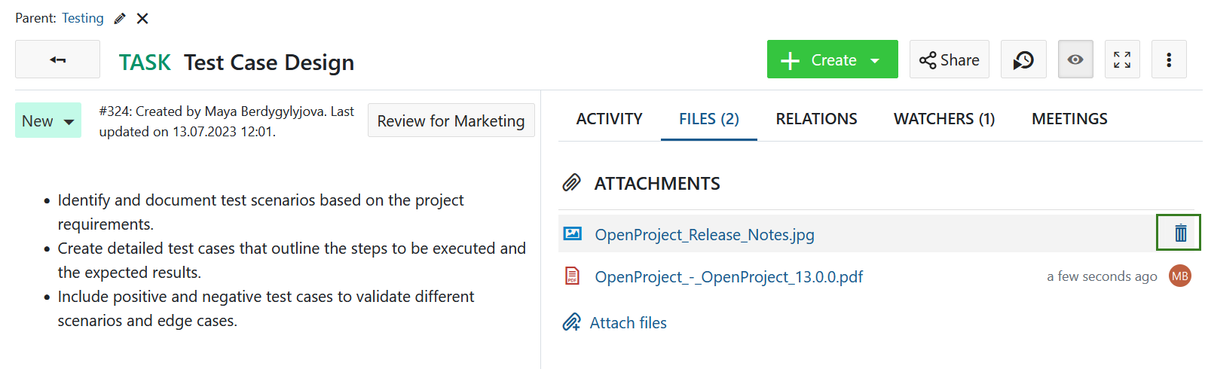Click the MB user avatar
Image resolution: width=1205 pixels, height=369 pixels.
coord(1180,276)
